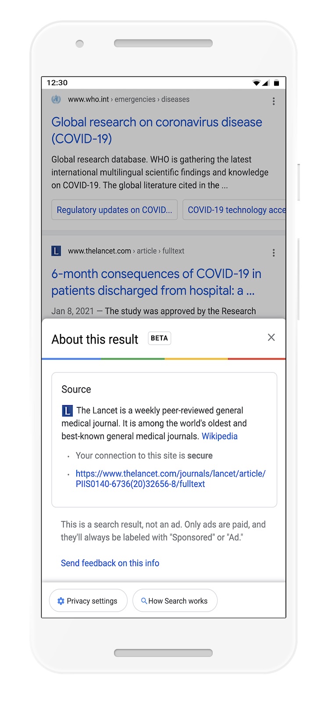Click the Lancet logo in Source card

67,411
